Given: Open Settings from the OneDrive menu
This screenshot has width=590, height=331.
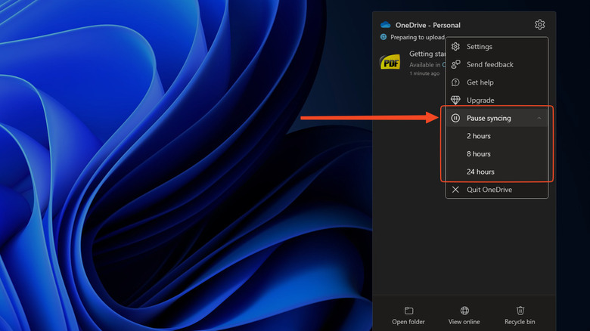Looking at the screenshot, I should tap(480, 47).
